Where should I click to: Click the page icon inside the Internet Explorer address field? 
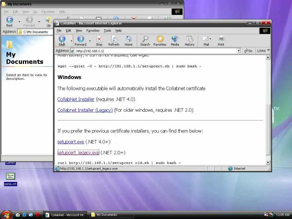pyautogui.click(x=73, y=51)
